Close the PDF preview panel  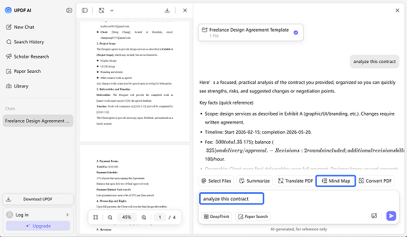185,11
